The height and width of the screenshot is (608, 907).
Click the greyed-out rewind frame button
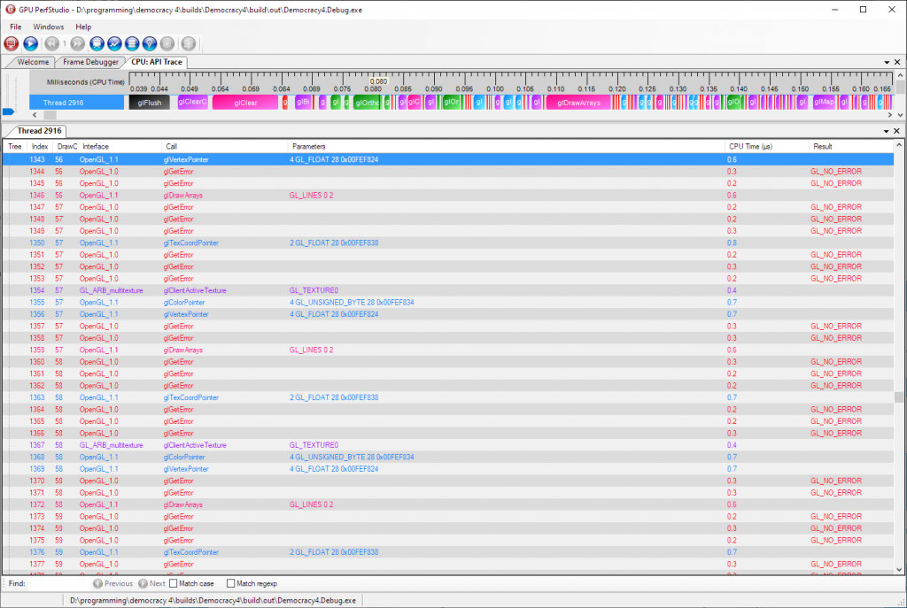point(51,43)
